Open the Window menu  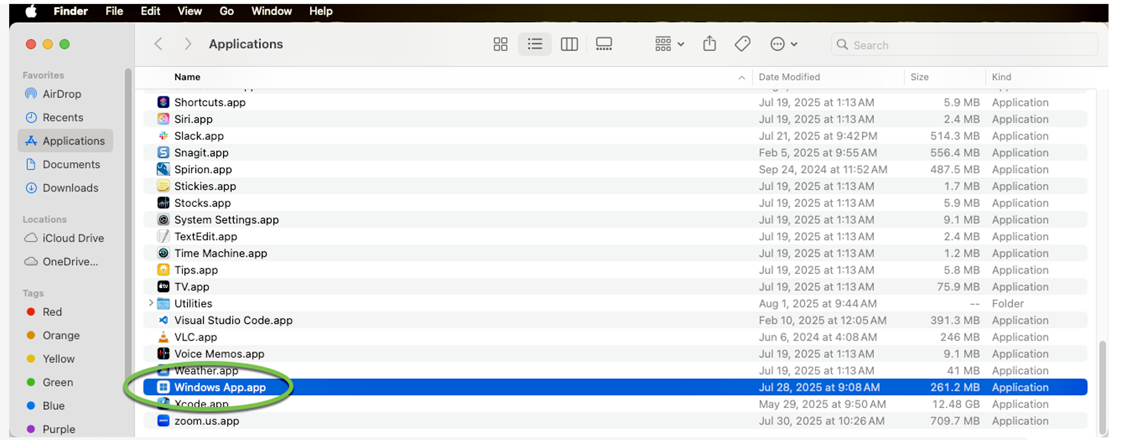tap(271, 11)
